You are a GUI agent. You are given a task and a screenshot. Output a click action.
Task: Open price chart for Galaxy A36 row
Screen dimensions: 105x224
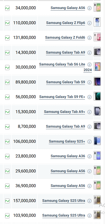(x=7, y=156)
